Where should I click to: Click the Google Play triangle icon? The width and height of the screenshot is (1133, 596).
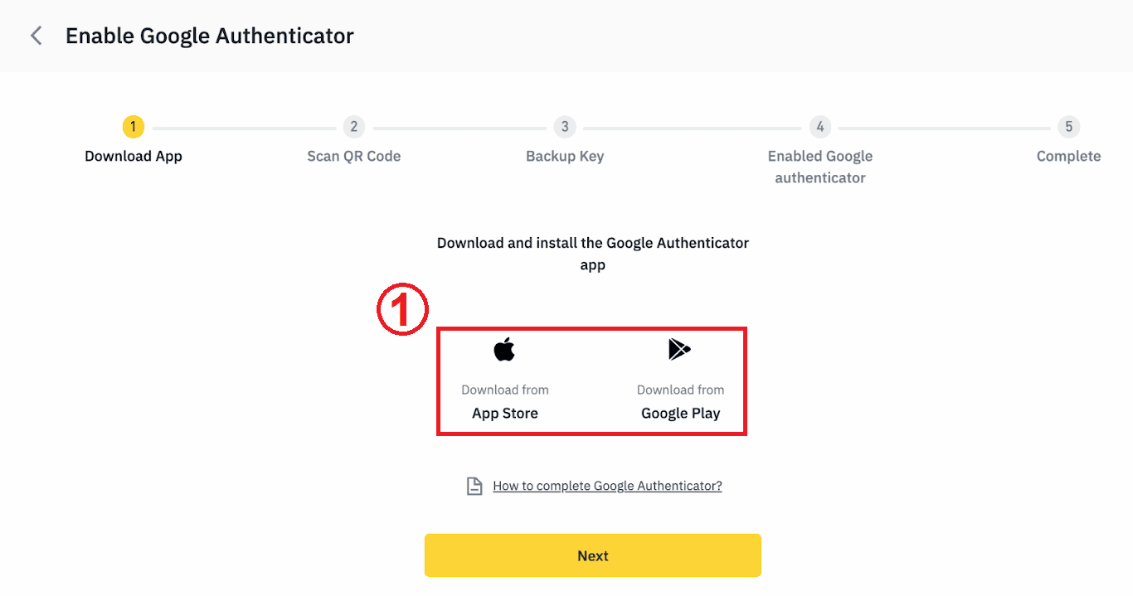(x=679, y=348)
